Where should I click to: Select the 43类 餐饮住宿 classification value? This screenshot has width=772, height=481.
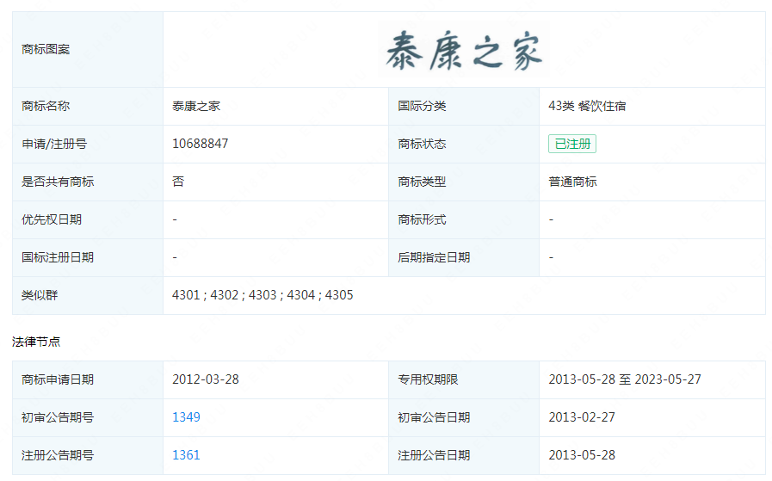[x=587, y=106]
